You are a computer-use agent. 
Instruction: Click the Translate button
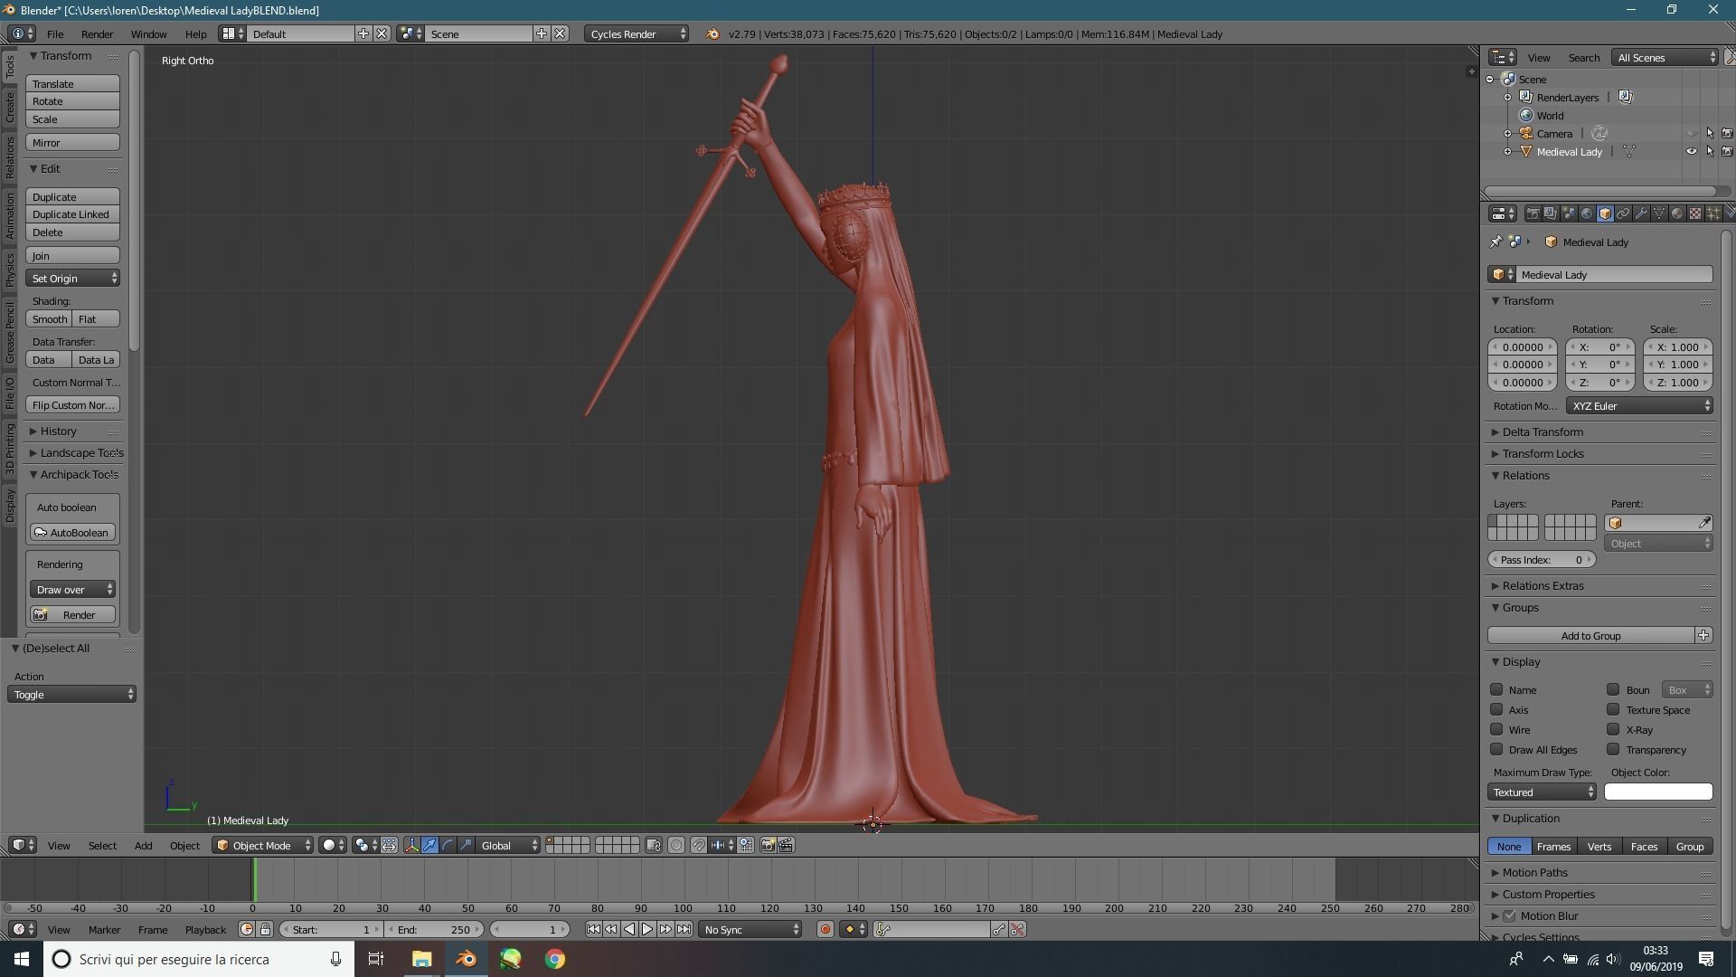pos(73,83)
